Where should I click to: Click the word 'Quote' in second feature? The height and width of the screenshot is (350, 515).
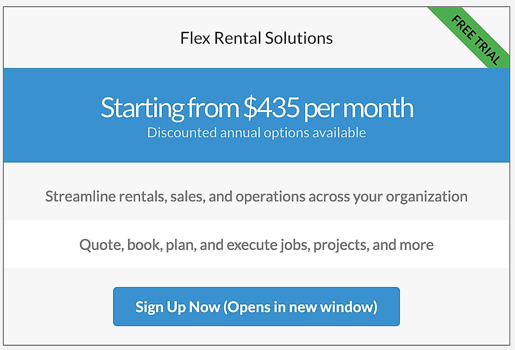[100, 245]
